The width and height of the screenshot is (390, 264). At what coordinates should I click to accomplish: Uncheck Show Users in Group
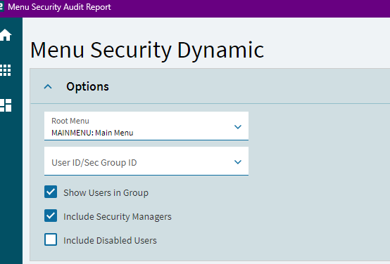point(51,192)
